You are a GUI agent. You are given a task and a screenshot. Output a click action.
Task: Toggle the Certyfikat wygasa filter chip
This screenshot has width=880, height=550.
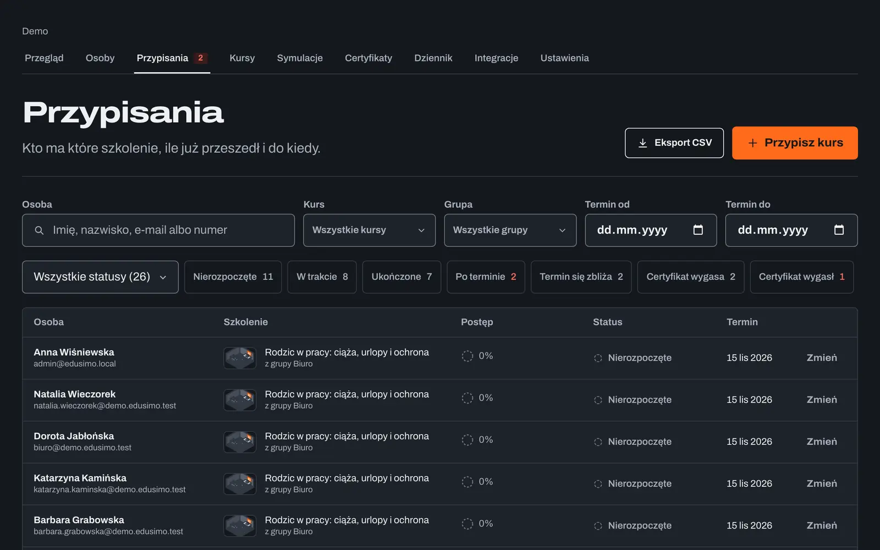(691, 277)
